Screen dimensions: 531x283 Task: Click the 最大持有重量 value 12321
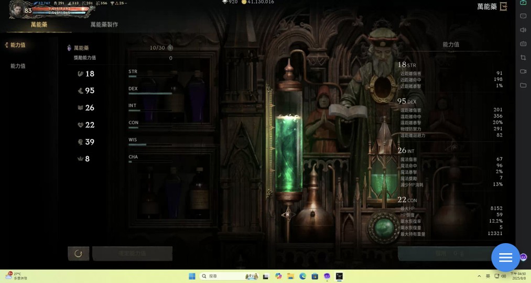point(495,233)
